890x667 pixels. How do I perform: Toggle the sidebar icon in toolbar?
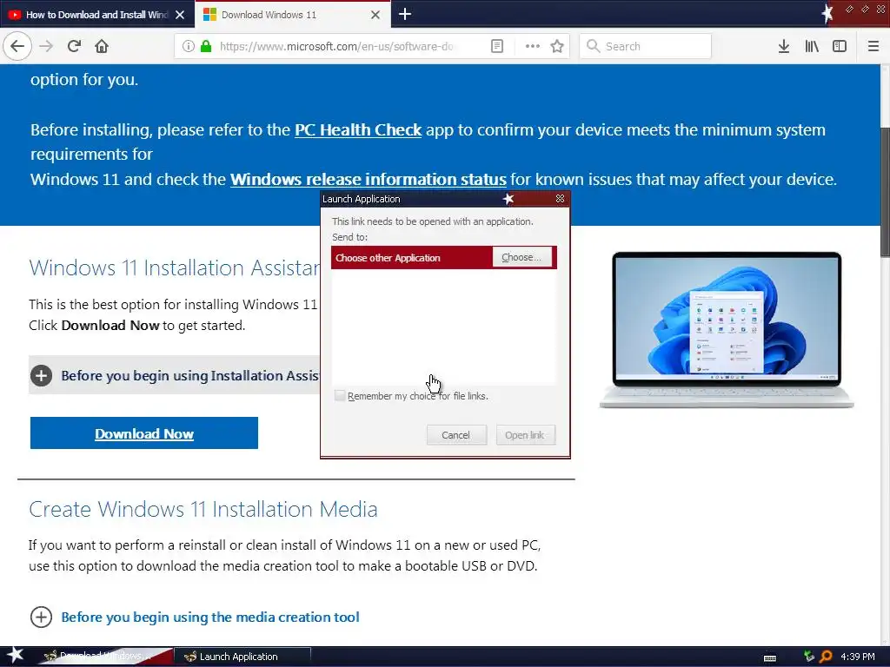point(840,47)
